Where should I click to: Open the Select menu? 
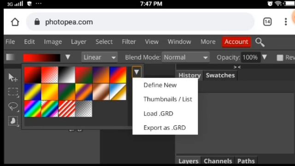pyautogui.click(x=104, y=41)
